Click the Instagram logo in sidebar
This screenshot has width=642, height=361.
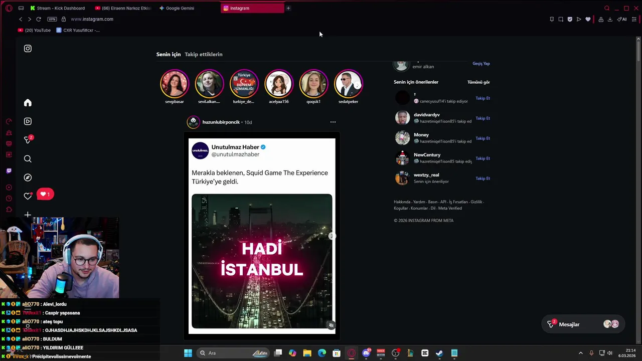[28, 49]
